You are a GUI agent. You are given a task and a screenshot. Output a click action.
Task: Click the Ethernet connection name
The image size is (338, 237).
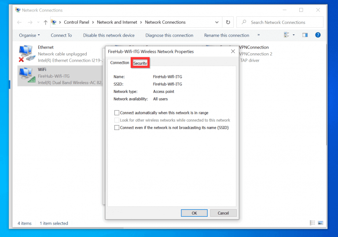46,47
